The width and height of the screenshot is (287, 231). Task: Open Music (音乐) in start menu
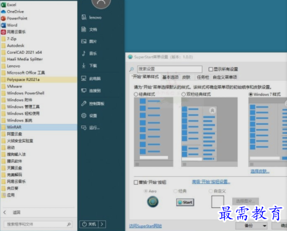(93, 54)
